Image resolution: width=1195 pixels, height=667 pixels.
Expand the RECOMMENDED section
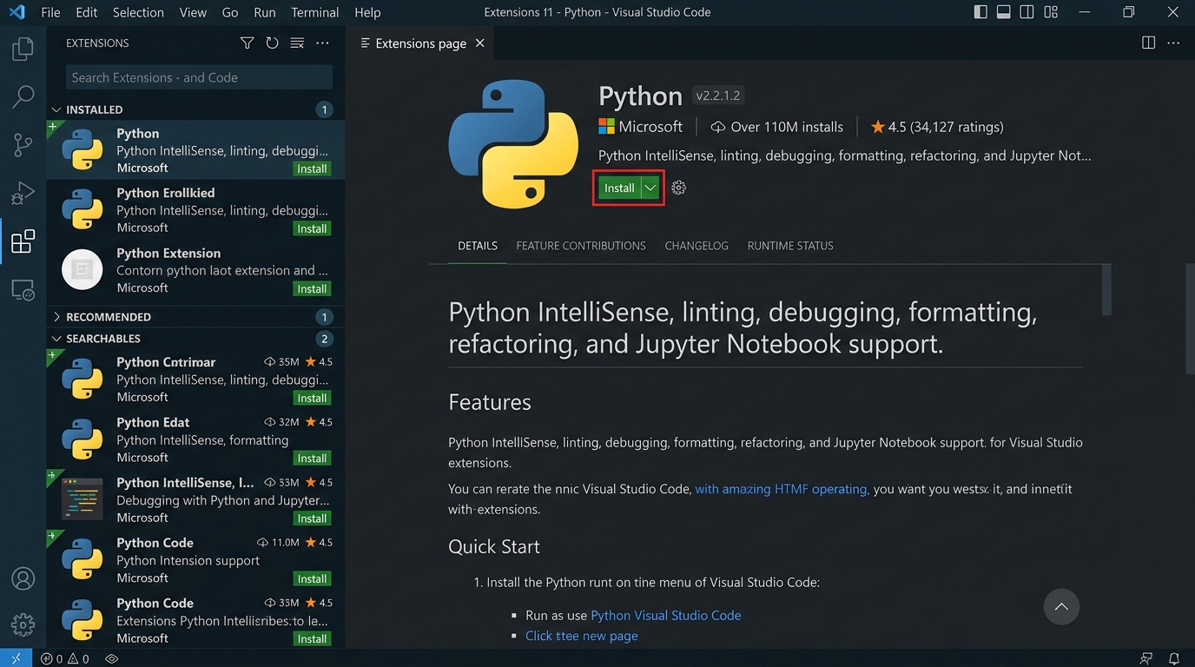pos(195,317)
